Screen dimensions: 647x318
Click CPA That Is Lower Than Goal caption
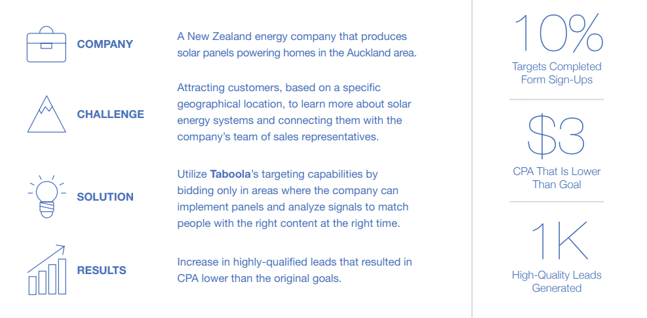557,178
